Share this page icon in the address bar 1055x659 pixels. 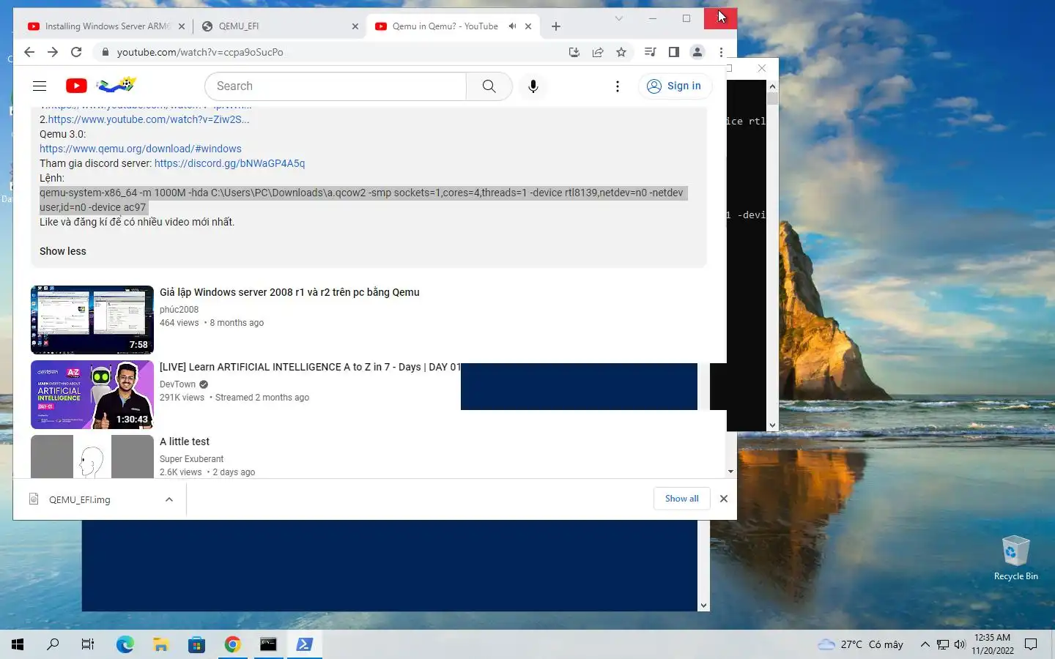tap(598, 52)
